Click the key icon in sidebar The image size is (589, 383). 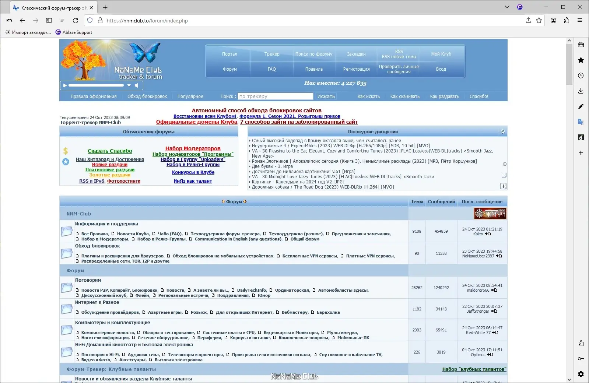(581, 359)
